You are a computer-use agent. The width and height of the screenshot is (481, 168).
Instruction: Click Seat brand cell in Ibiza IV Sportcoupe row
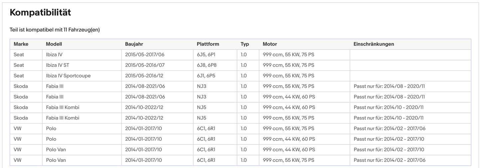[x=19, y=76]
